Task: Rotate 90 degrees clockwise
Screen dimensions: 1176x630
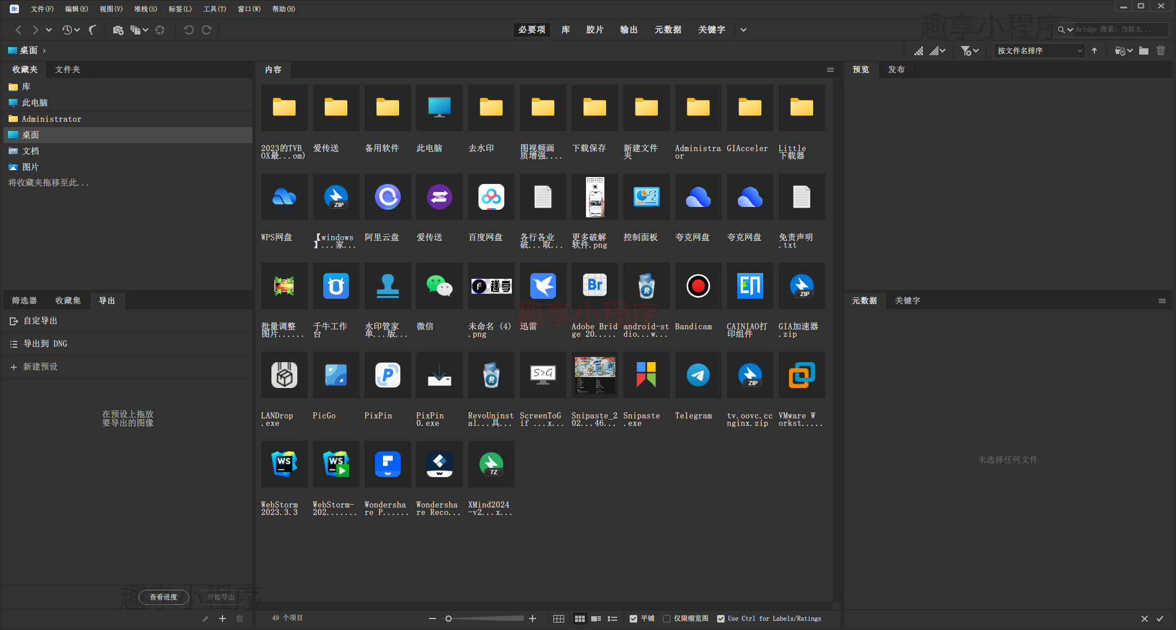Action: point(206,30)
